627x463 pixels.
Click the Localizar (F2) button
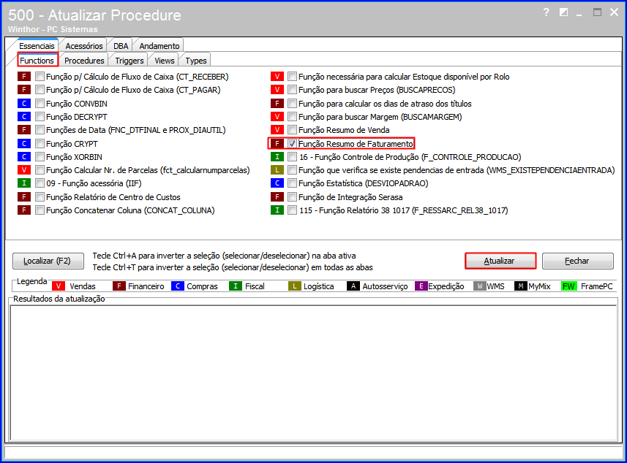[x=48, y=261]
